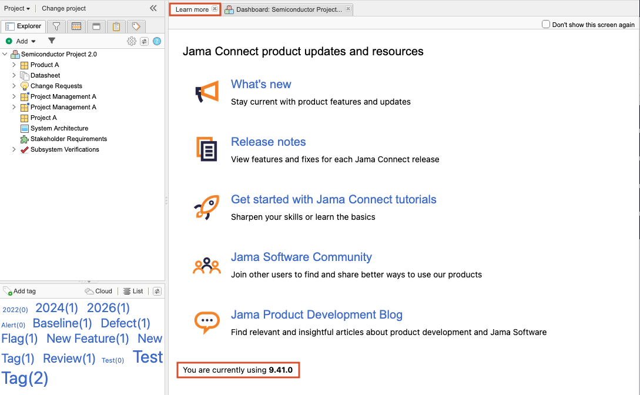
Task: Collapse Semiconductor Project 2.0 tree node
Action: click(x=5, y=54)
